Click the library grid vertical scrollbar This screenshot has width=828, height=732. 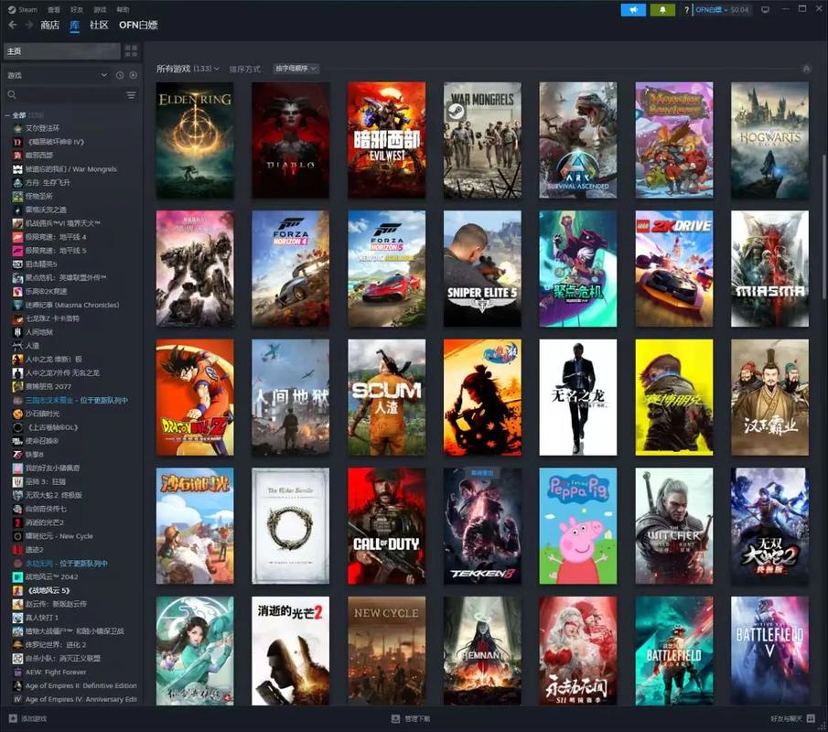pos(823,227)
